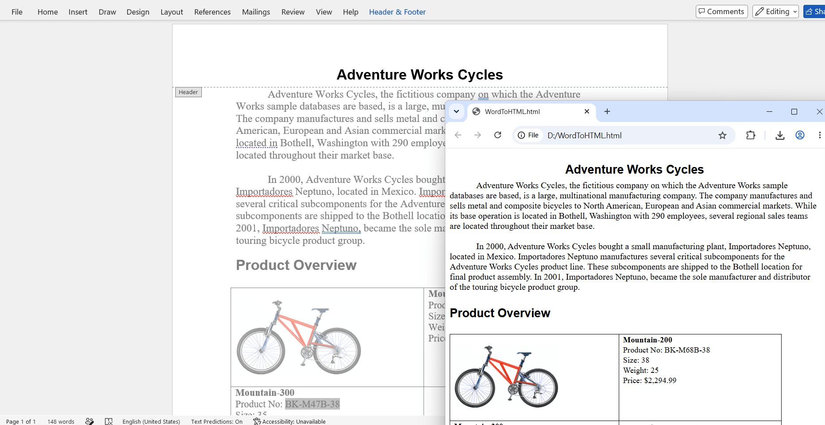The image size is (825, 425).
Task: Click Weight: 25 in browser table
Action: 640,370
